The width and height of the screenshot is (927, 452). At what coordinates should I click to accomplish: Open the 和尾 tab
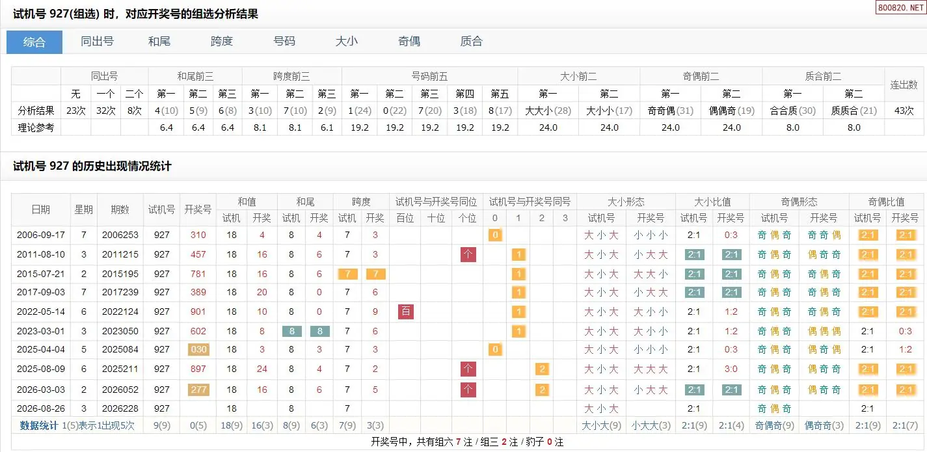click(x=159, y=41)
